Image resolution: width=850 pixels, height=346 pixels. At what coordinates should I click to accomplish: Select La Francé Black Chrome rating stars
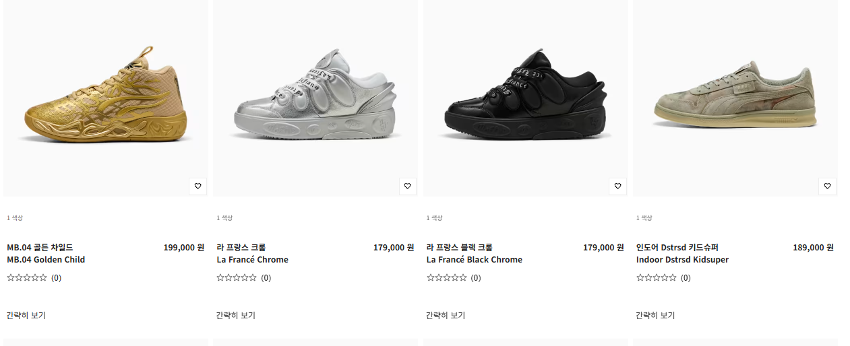point(447,277)
